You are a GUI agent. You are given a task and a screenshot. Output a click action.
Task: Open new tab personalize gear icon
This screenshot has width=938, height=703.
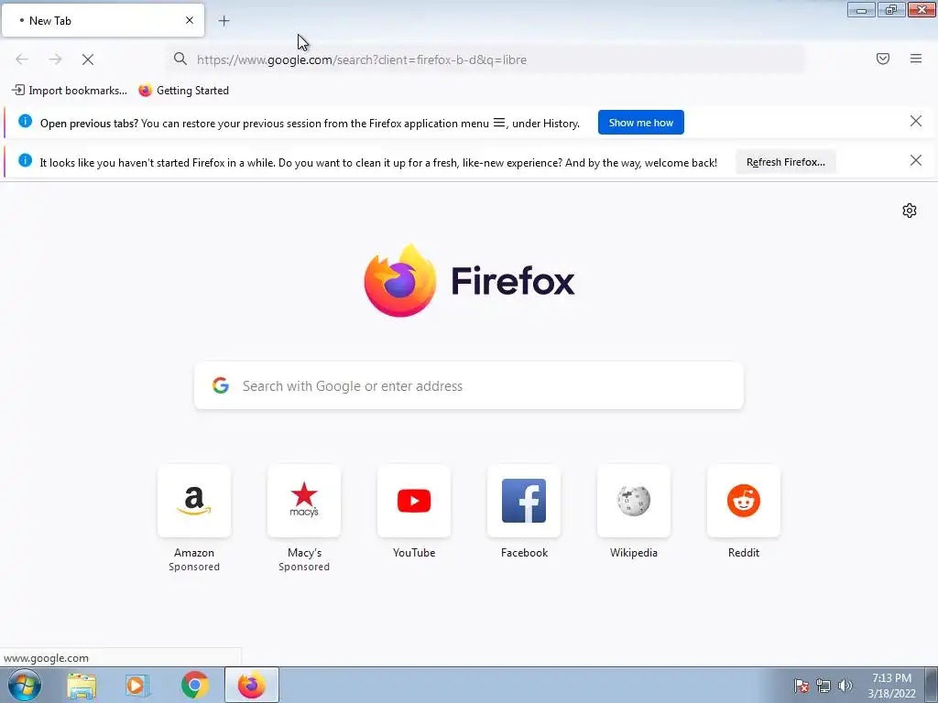[910, 211]
